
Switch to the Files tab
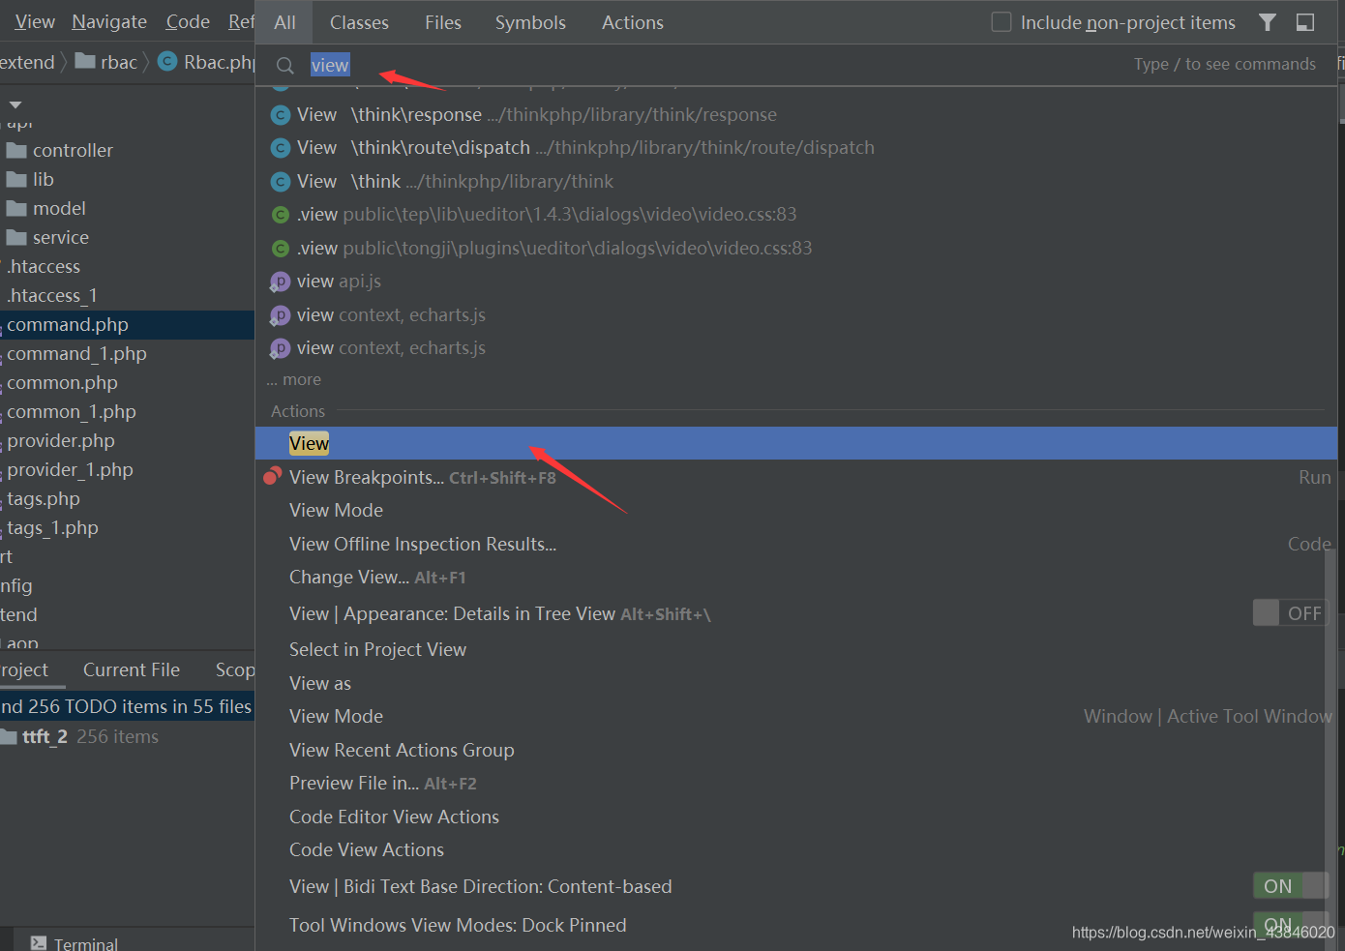click(443, 22)
